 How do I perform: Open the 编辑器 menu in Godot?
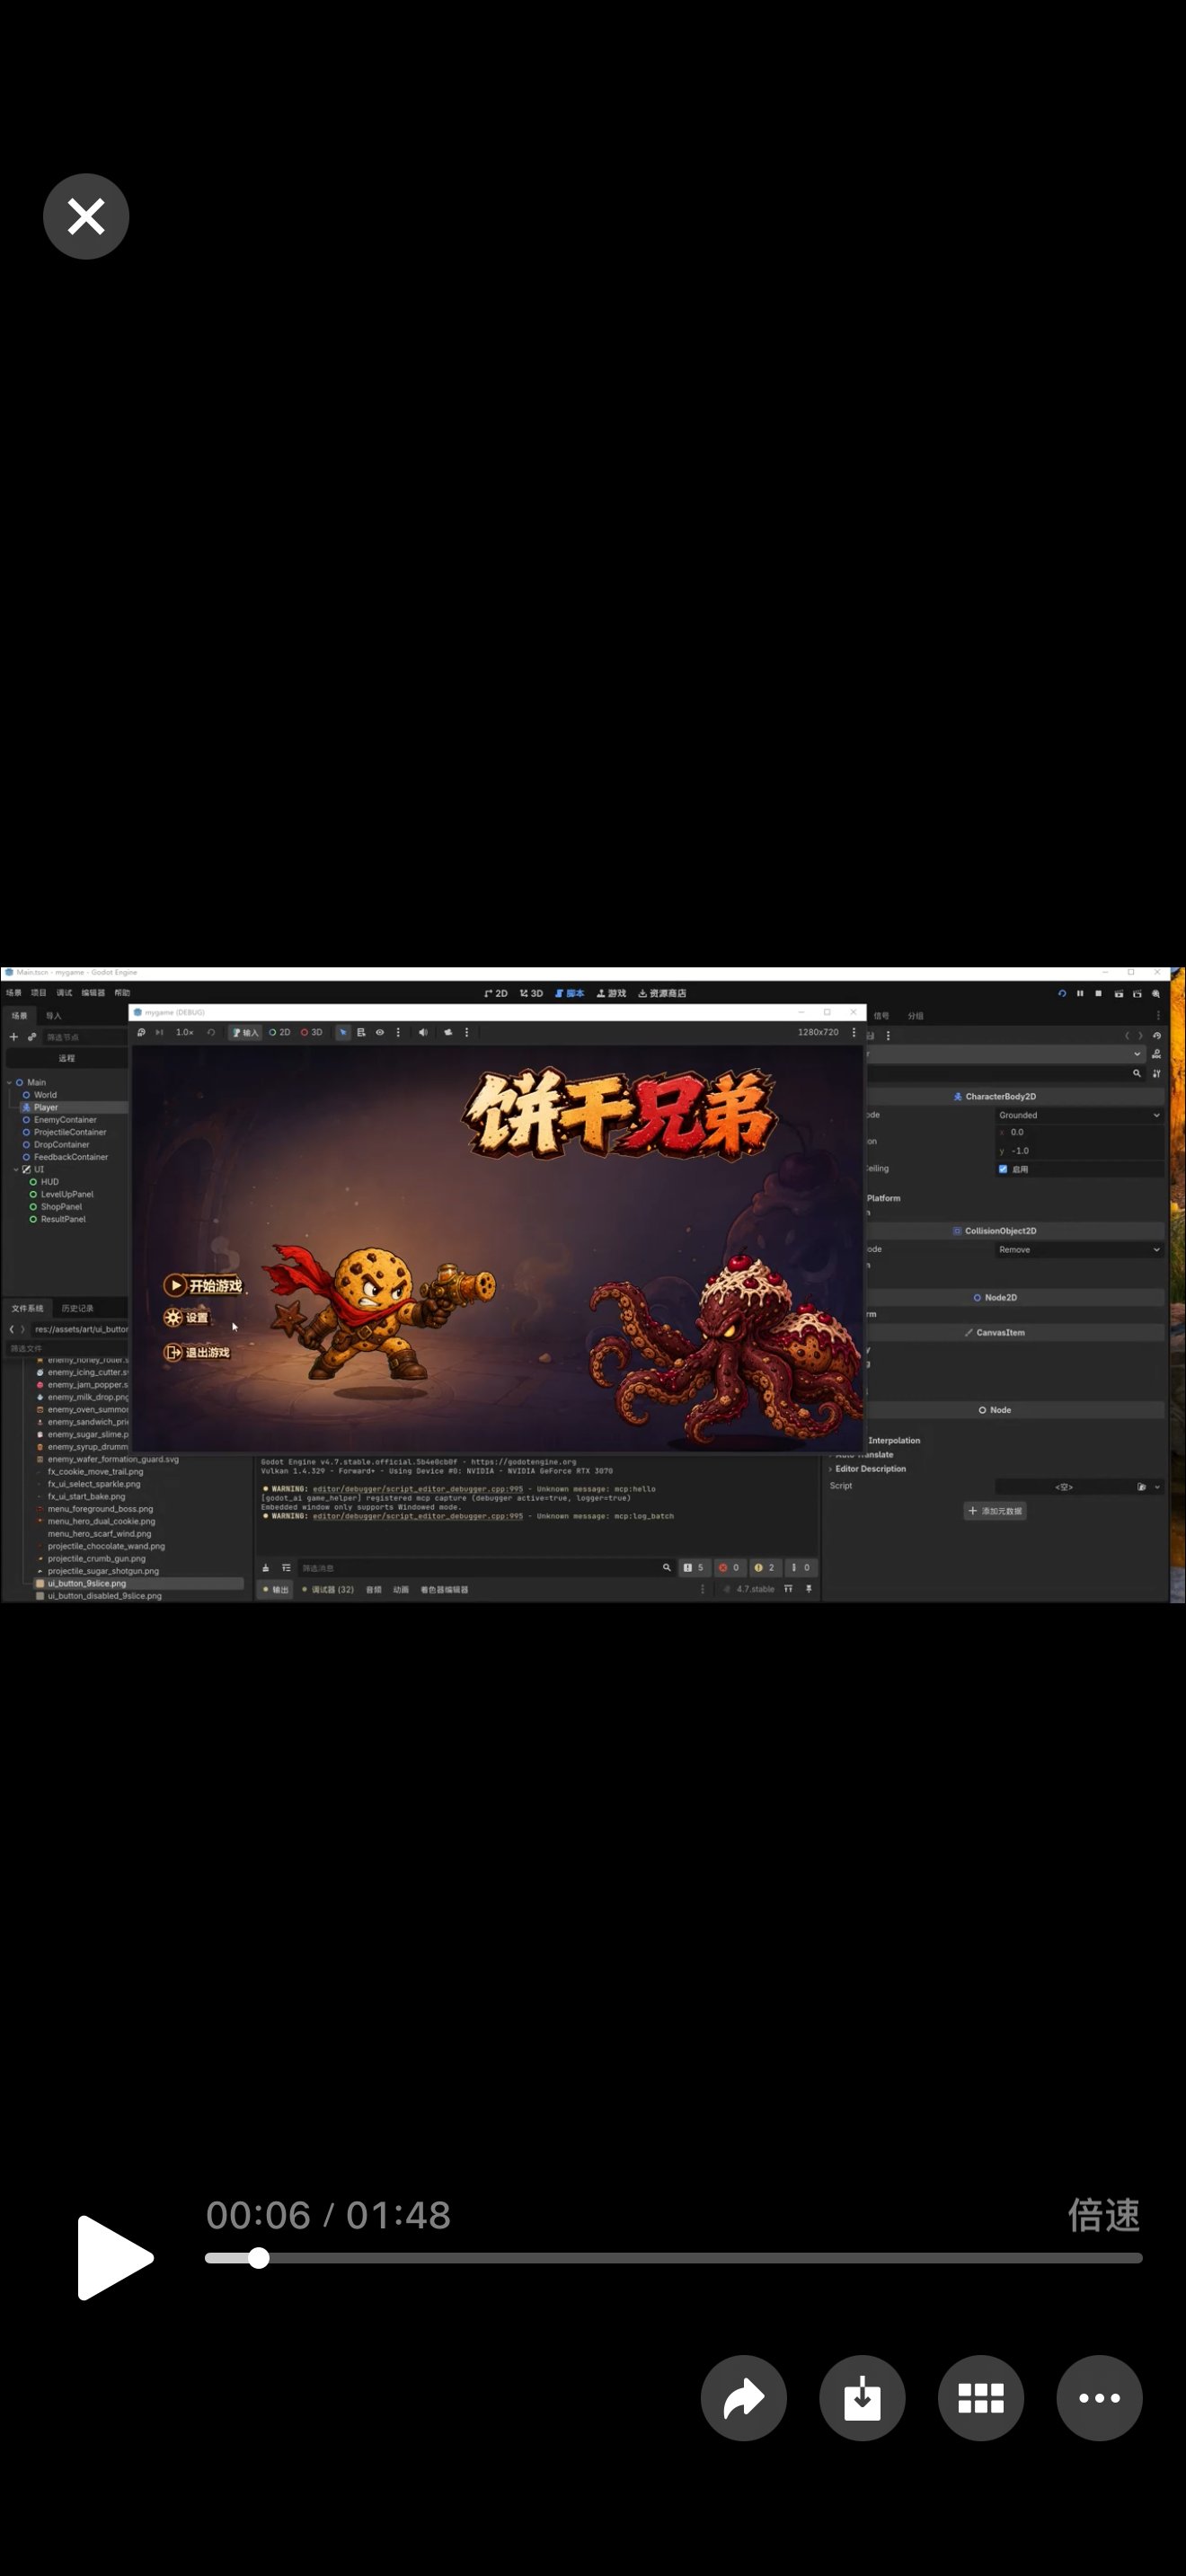click(93, 993)
